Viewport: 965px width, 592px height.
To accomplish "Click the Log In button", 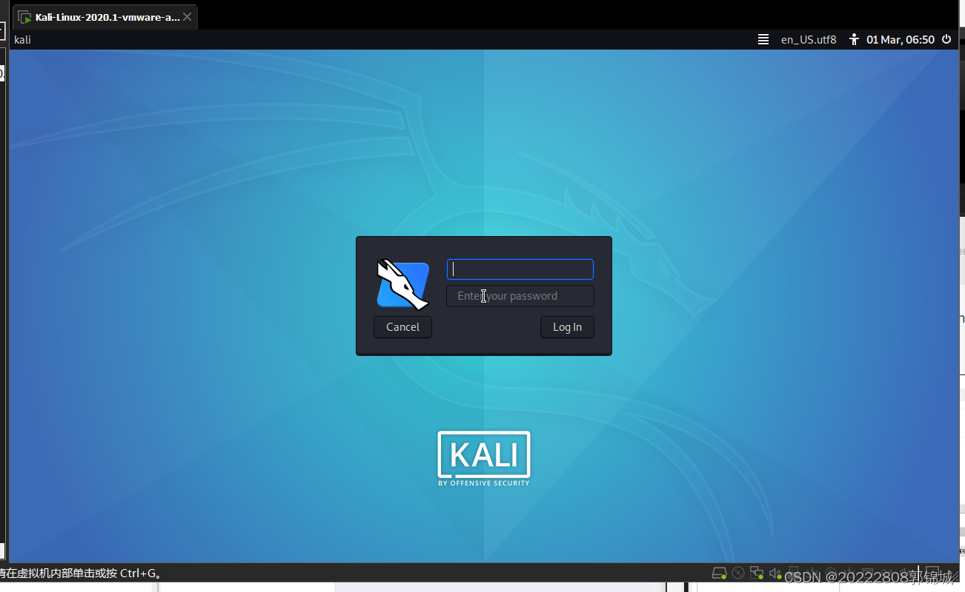I will pyautogui.click(x=567, y=327).
